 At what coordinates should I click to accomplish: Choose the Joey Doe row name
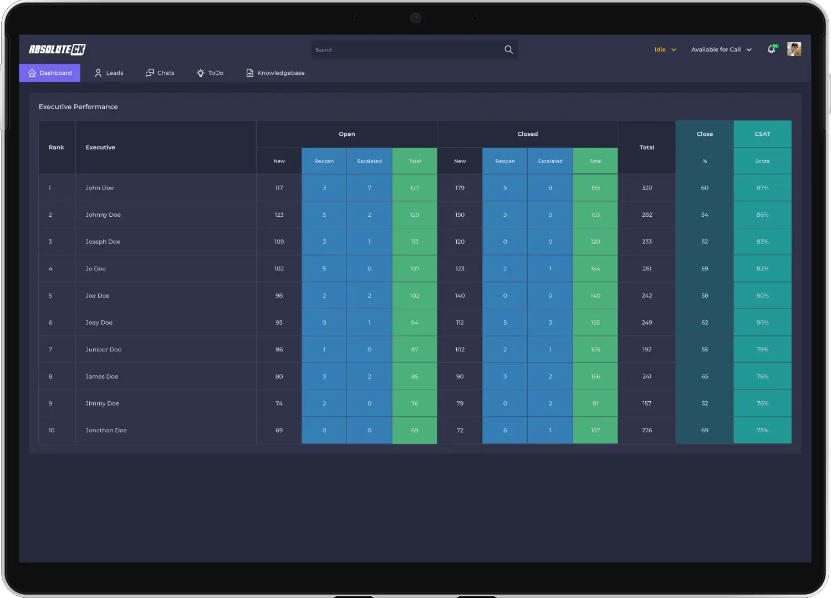click(x=99, y=323)
